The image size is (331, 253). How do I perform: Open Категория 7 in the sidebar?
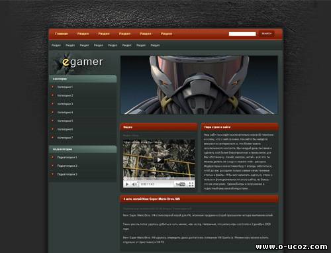[x=65, y=138]
